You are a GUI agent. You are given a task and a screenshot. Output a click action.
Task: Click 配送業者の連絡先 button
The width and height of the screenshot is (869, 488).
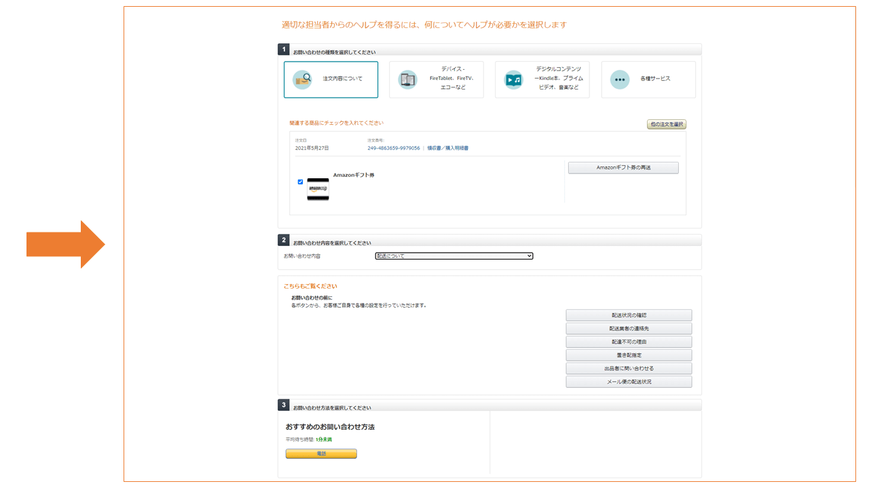click(629, 329)
